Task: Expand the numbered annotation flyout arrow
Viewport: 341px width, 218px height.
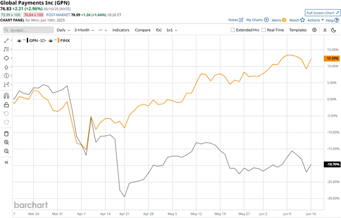Action: [11, 76]
